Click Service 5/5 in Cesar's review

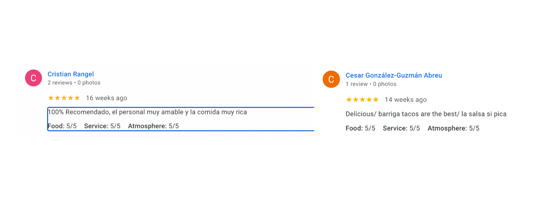pyautogui.click(x=401, y=129)
